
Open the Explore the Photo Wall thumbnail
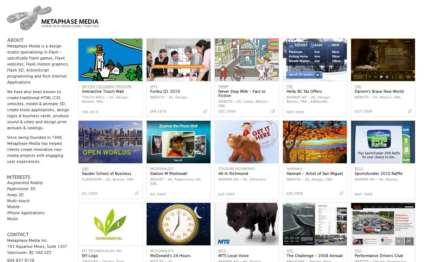(x=179, y=142)
